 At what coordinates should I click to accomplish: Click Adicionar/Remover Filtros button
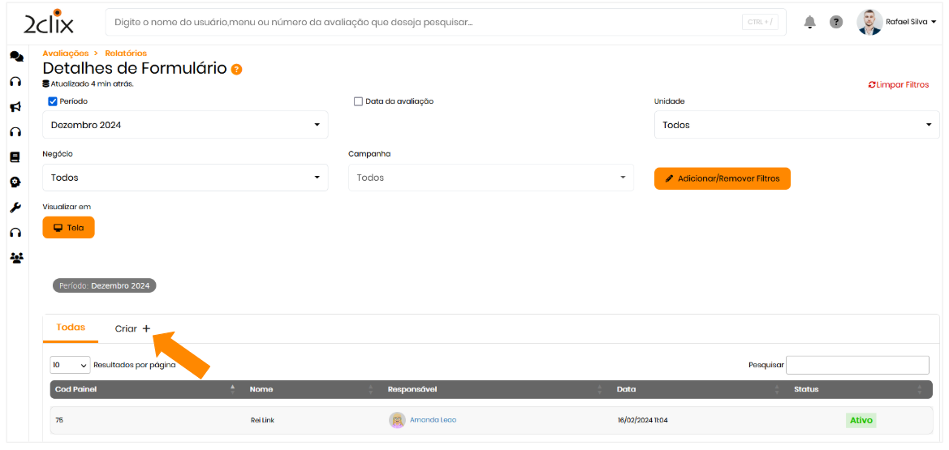tap(722, 178)
